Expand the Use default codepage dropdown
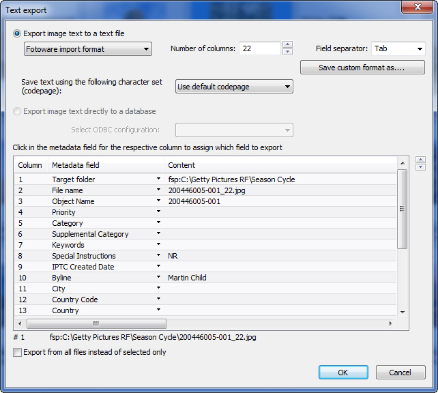This screenshot has height=393, width=438. (234, 87)
